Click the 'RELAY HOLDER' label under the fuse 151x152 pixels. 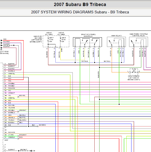point(134,76)
